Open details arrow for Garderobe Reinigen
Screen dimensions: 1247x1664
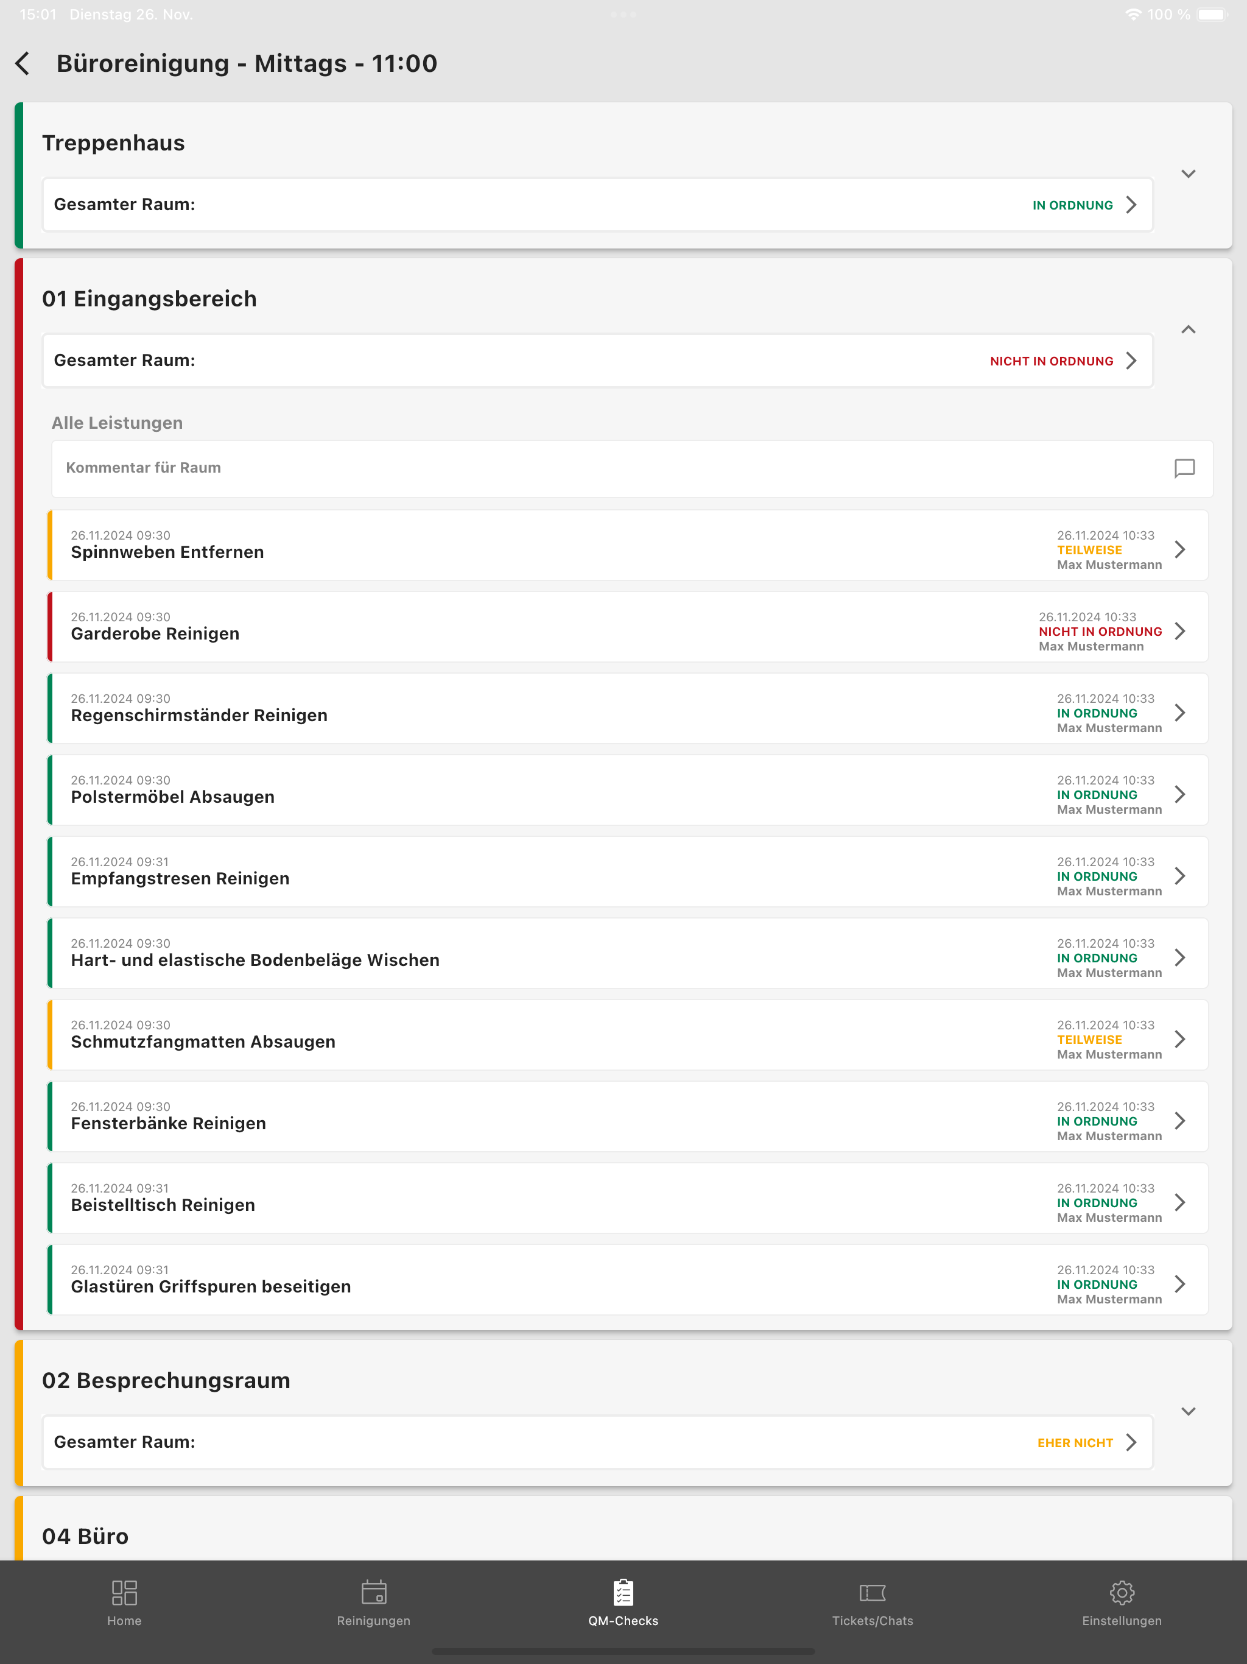1180,631
